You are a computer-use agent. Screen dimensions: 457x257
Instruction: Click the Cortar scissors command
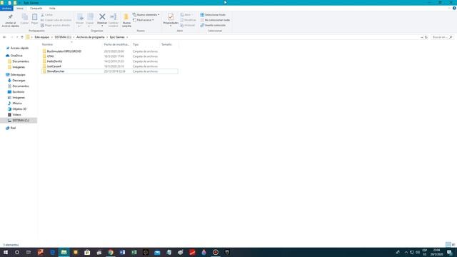[47, 14]
